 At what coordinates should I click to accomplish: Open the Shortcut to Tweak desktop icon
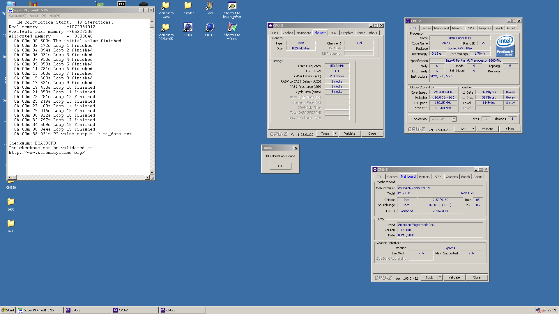tap(166, 10)
